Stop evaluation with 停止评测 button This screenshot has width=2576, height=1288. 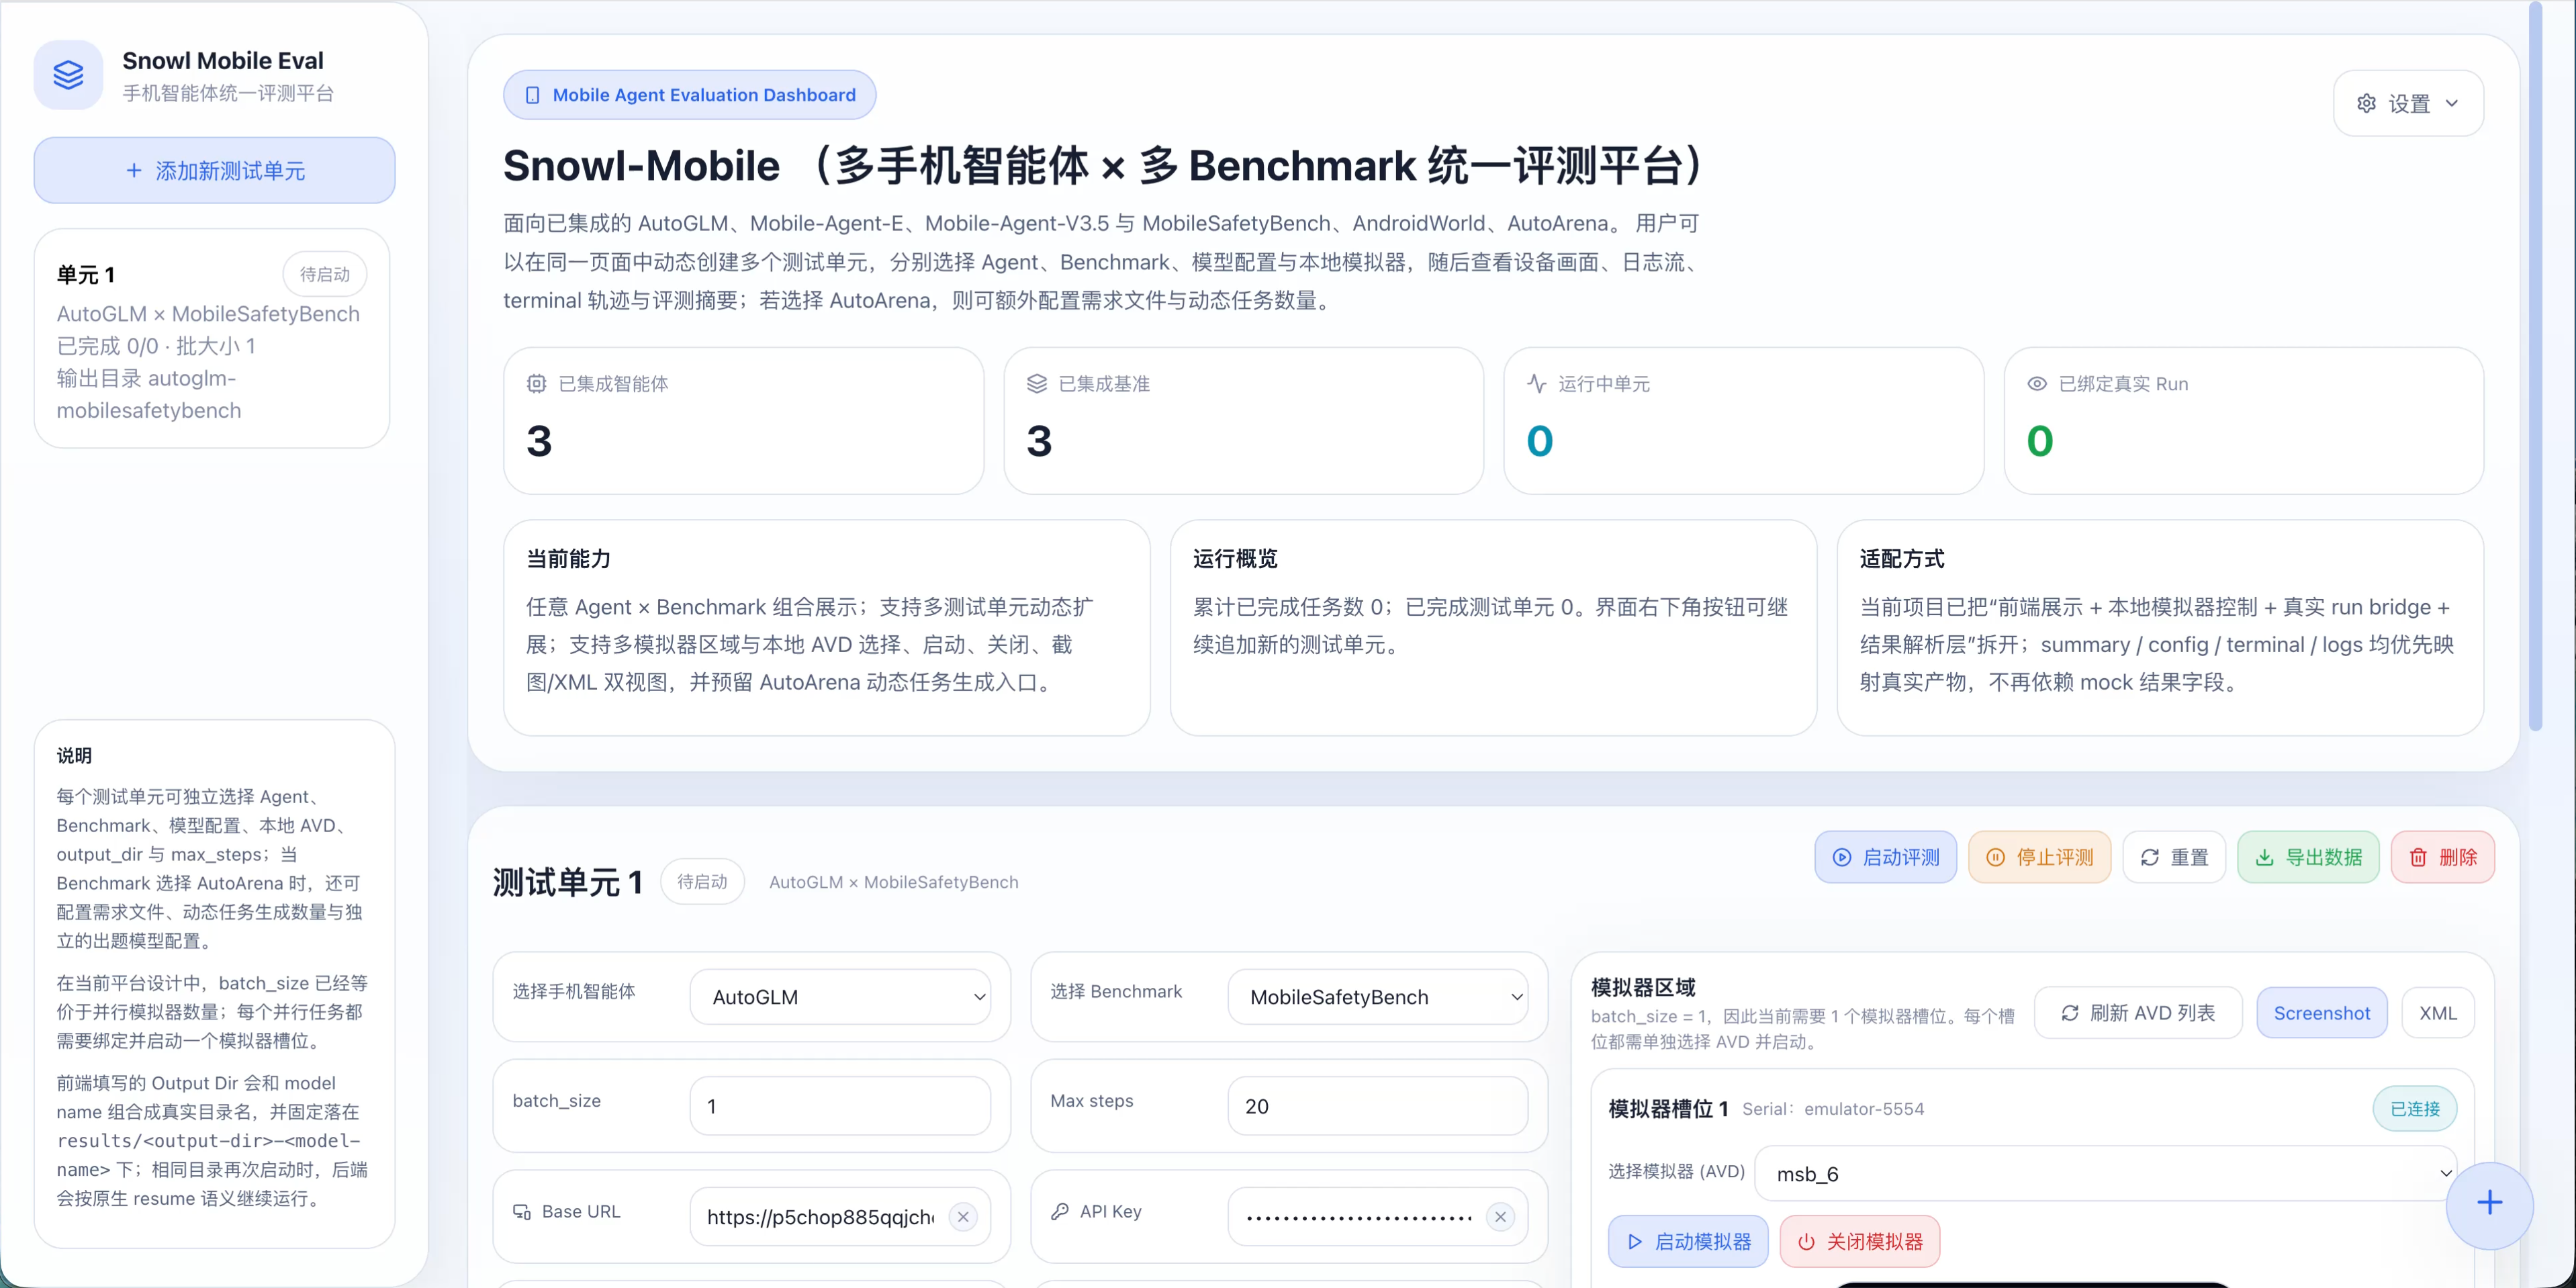click(x=2040, y=857)
